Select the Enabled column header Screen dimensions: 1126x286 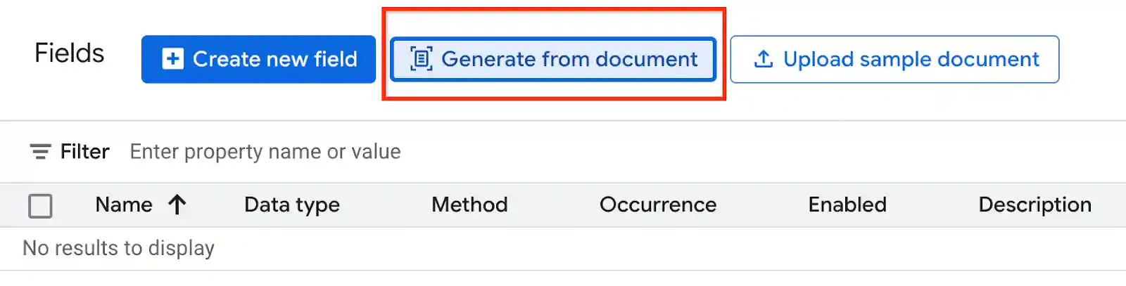coord(847,205)
